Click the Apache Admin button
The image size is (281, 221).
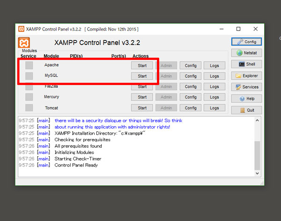166,66
